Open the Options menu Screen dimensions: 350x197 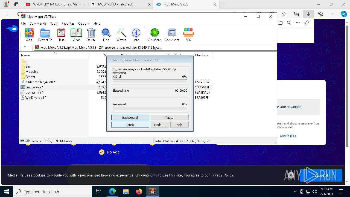84,24
